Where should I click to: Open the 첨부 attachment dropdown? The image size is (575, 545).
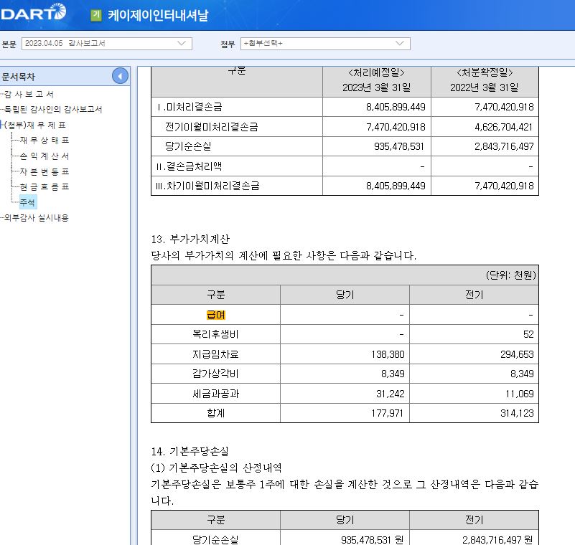point(325,43)
